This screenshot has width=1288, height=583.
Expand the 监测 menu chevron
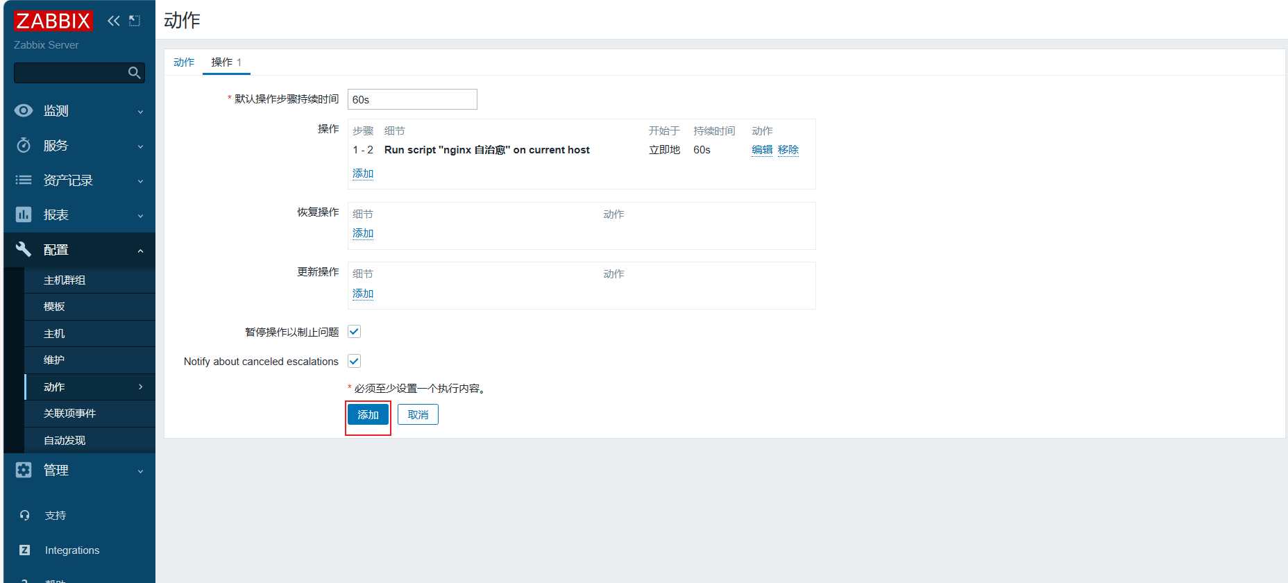[x=140, y=112]
